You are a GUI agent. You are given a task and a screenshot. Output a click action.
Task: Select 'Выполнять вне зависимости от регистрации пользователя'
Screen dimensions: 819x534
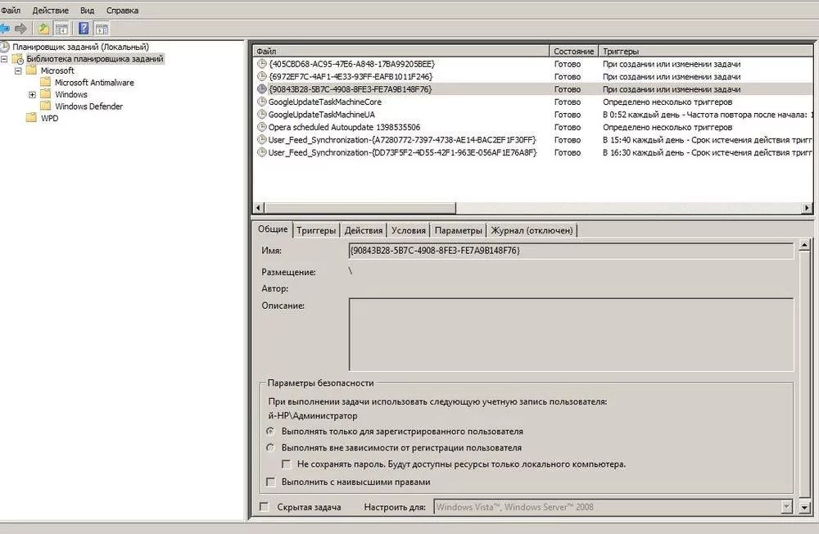pos(270,447)
